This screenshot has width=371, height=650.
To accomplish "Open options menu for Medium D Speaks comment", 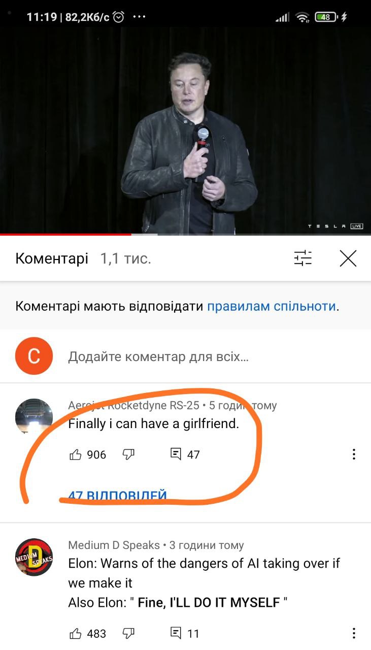I will pos(354,633).
